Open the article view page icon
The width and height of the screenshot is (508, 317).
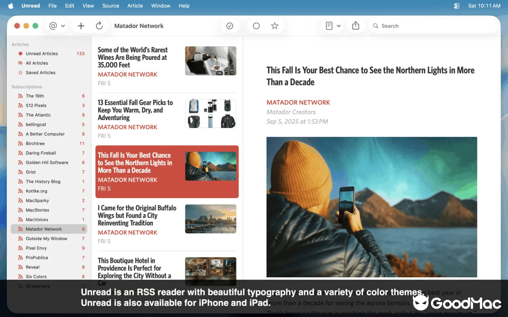click(x=329, y=26)
